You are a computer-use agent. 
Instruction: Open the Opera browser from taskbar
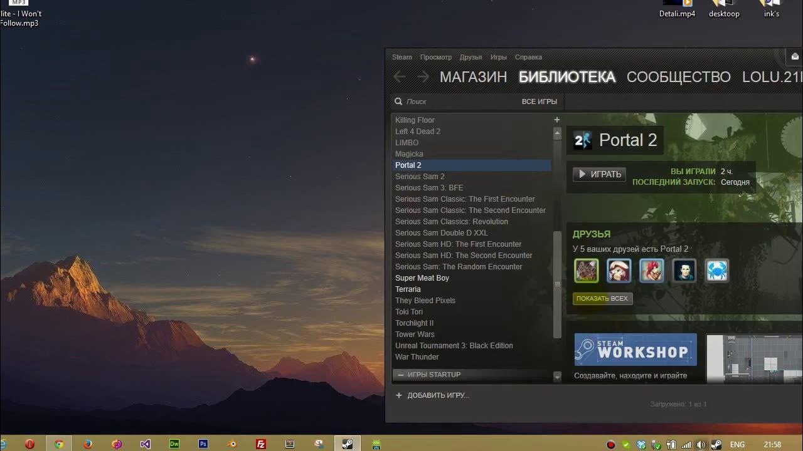click(29, 444)
